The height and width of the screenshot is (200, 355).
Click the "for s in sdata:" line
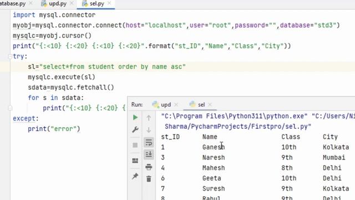pyautogui.click(x=55, y=98)
